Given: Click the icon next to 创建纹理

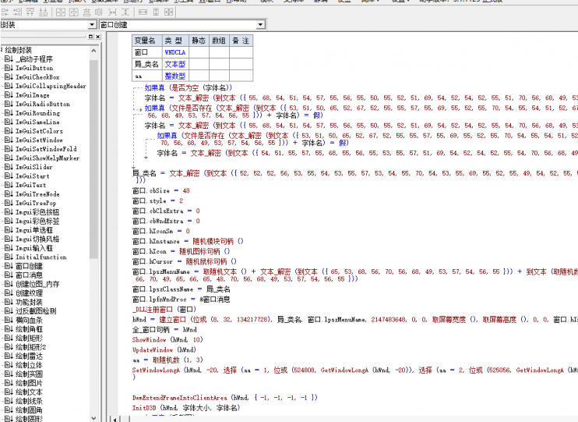Looking at the screenshot, I should point(9,293).
